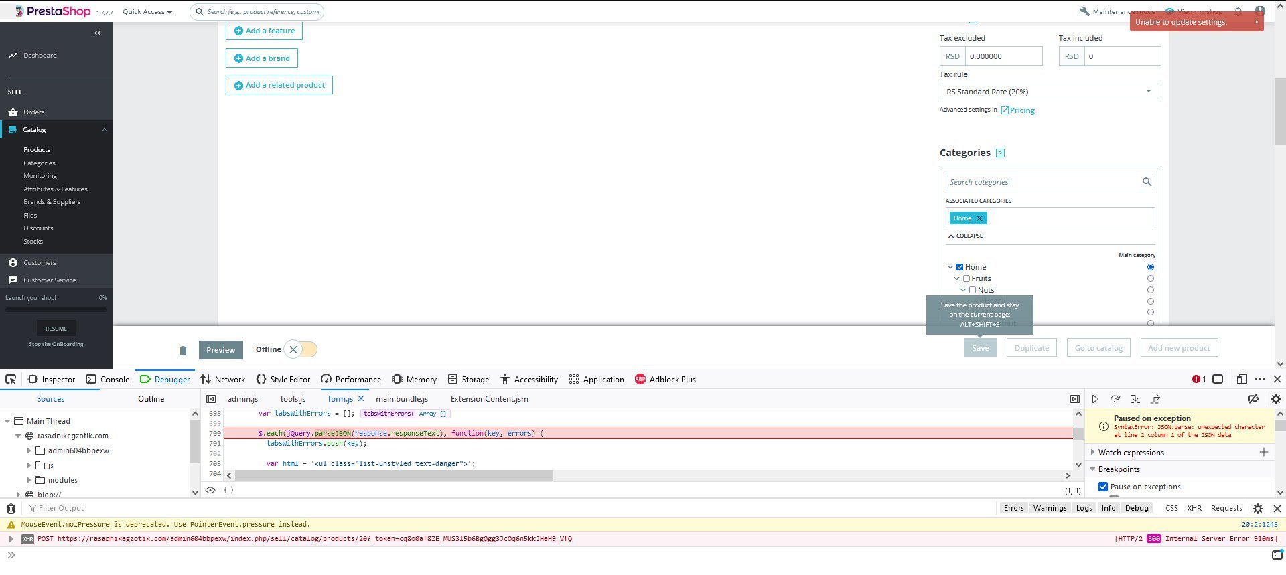Remove the Home associated category tag
This screenshot has height=575, width=1286.
(x=979, y=218)
